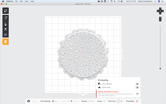Click the zoom in plus control
Image resolution: width=166 pixels, height=104 pixels.
pyautogui.click(x=160, y=18)
